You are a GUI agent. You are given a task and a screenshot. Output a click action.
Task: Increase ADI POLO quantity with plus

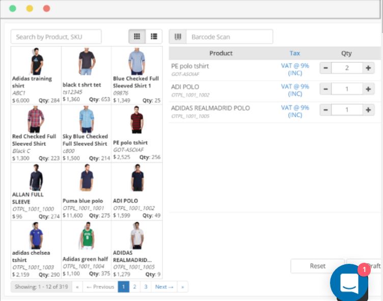pyautogui.click(x=368, y=89)
